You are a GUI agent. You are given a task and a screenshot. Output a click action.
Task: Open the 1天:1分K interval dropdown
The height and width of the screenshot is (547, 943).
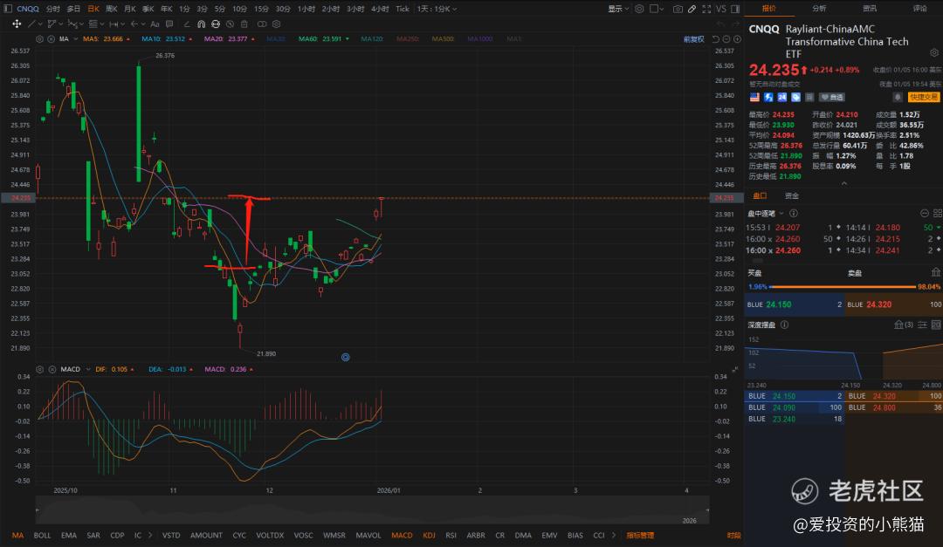(x=437, y=9)
